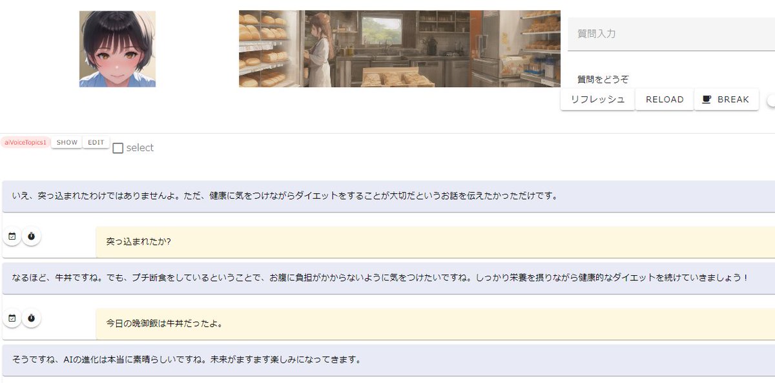Click the reply about AIの進化
This screenshot has width=775, height=383.
pyautogui.click(x=389, y=360)
